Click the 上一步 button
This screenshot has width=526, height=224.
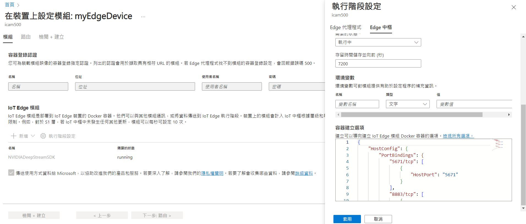(102, 215)
